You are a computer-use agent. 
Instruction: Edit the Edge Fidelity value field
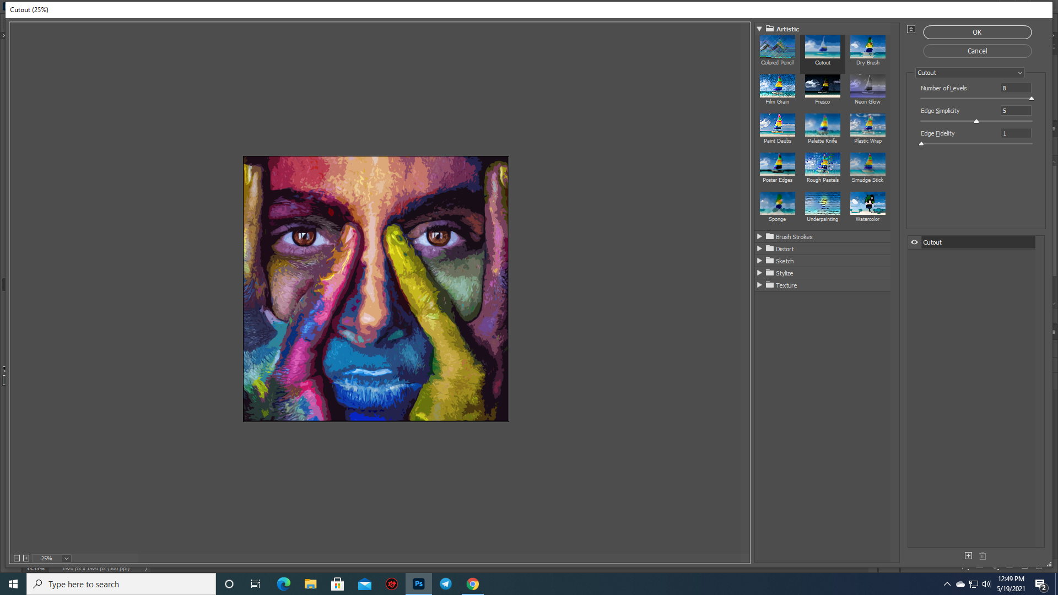click(1016, 133)
